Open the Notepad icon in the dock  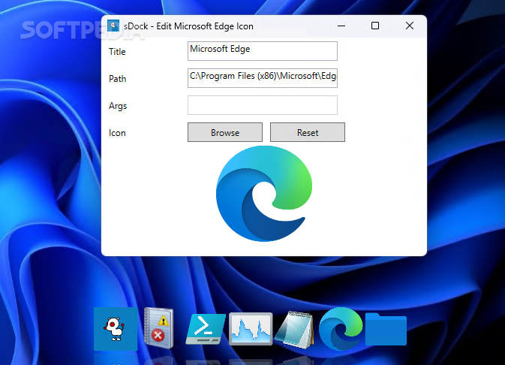click(295, 329)
